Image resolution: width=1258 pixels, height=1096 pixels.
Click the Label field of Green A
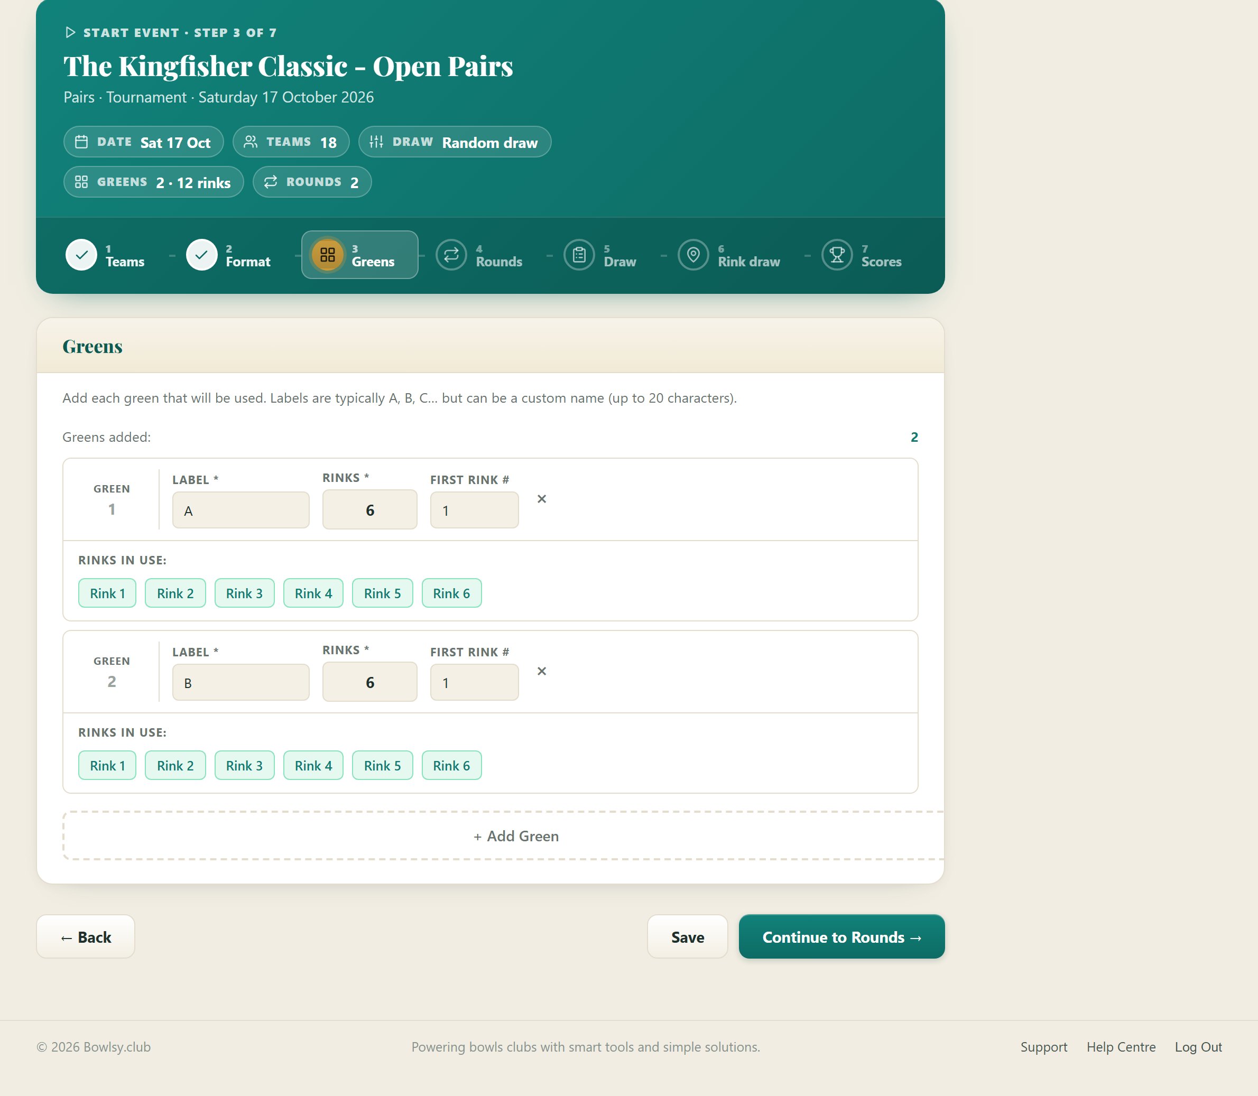point(240,510)
